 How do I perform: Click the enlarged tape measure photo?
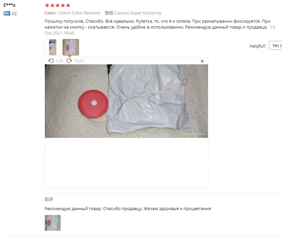point(126,101)
